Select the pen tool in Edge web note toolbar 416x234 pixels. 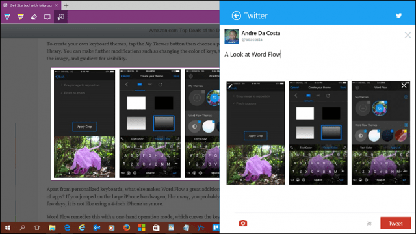tap(7, 18)
